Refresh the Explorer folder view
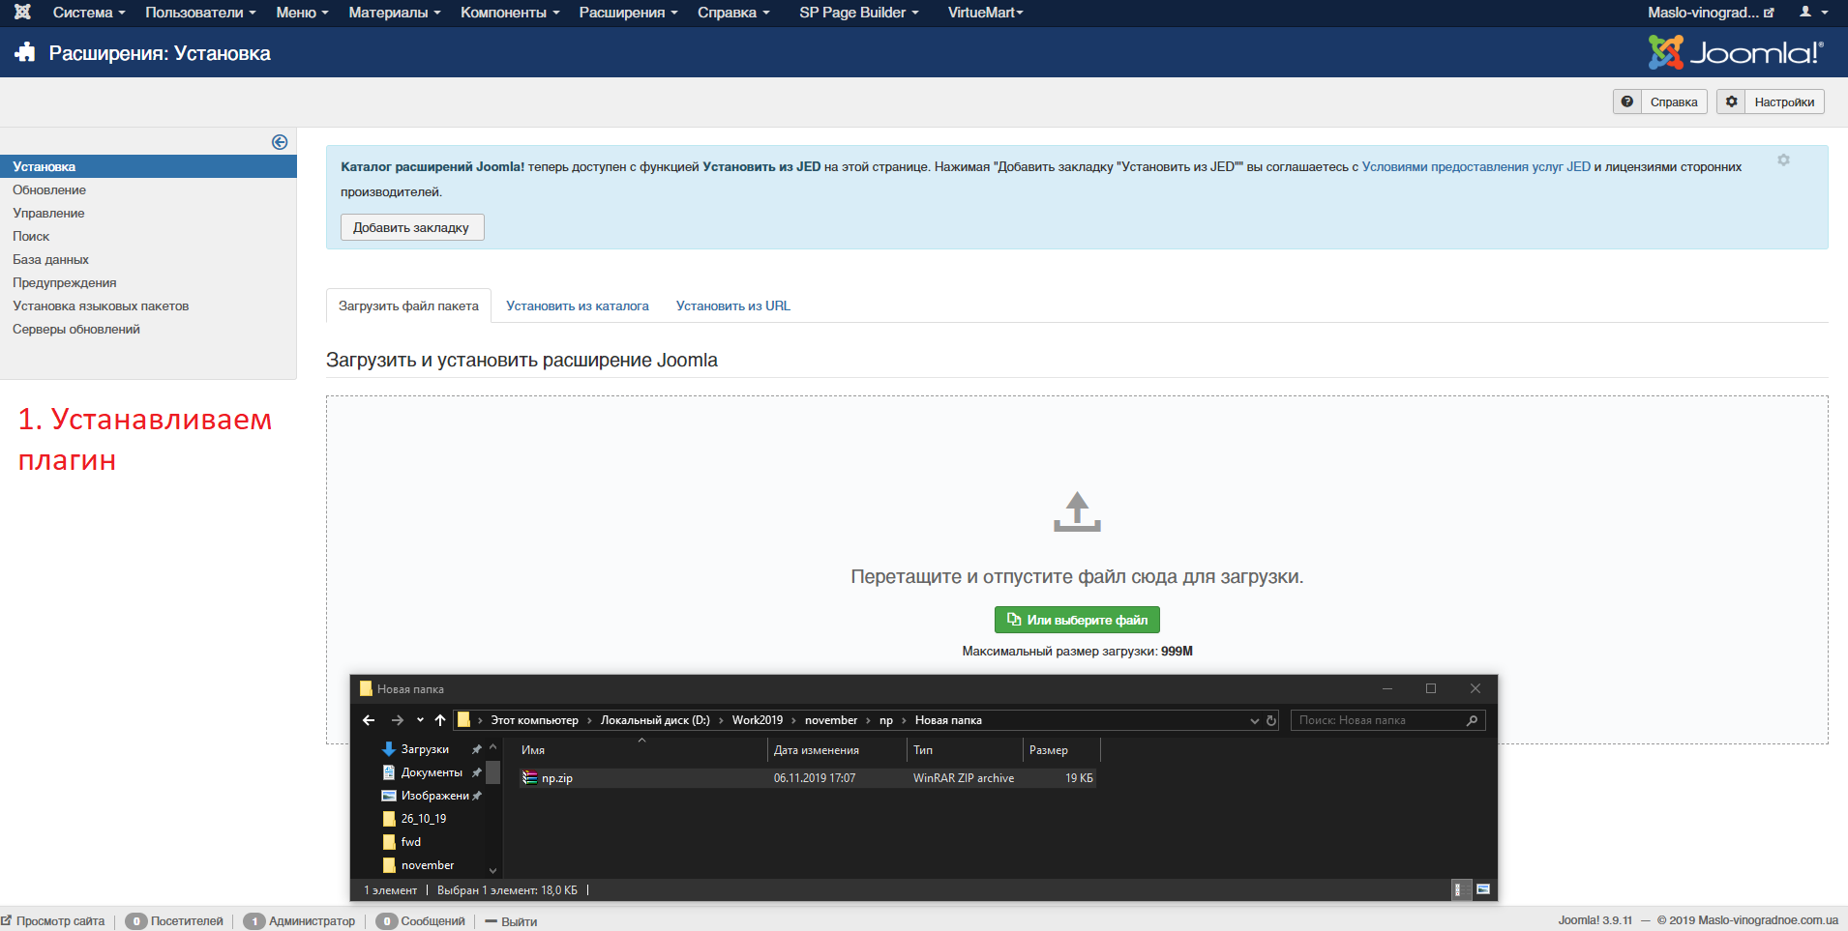This screenshot has width=1848, height=931. pyautogui.click(x=1271, y=720)
